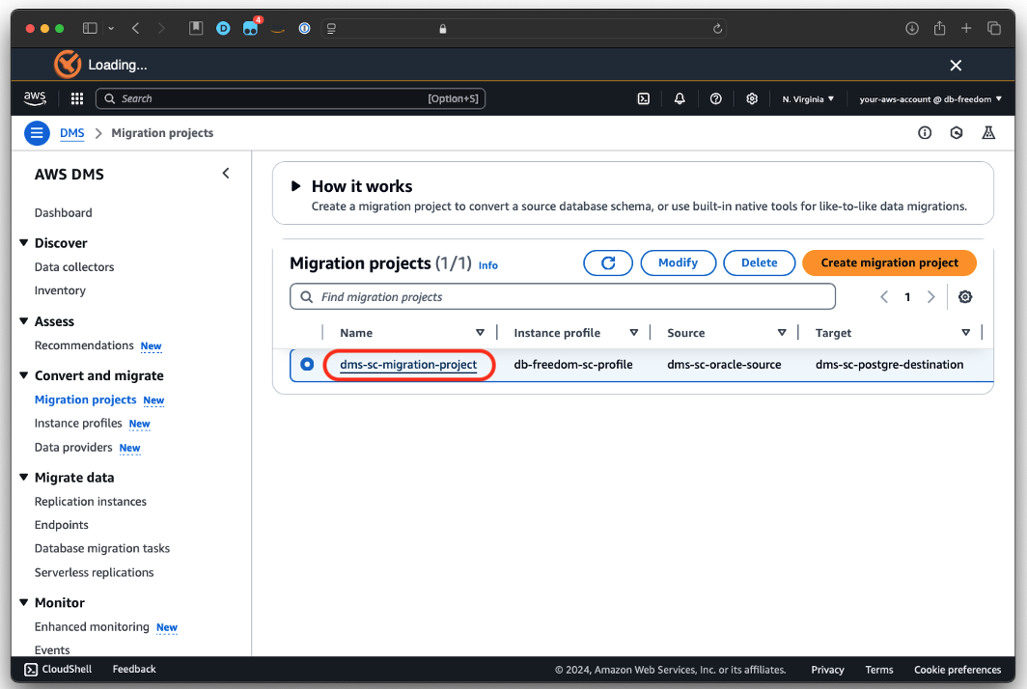Click the AWS console Search box
The height and width of the screenshot is (689, 1027).
[291, 98]
